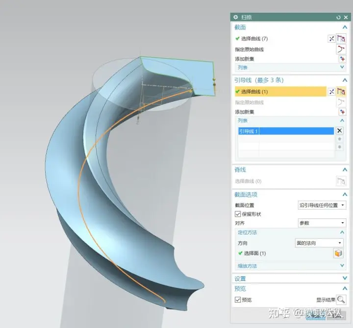Click the reverse direction icon in 截面 section

pyautogui.click(x=331, y=39)
